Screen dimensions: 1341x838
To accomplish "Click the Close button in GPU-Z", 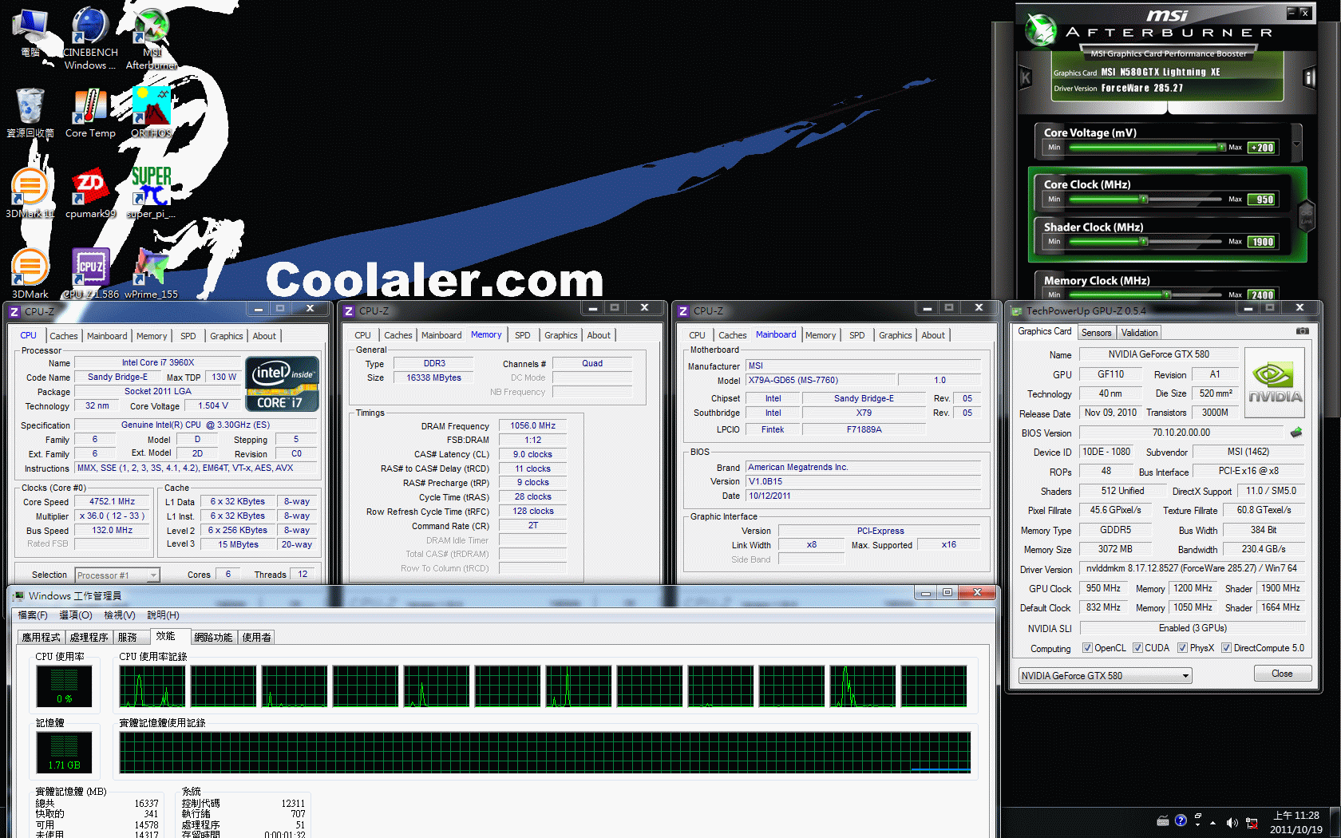I will coord(1282,674).
